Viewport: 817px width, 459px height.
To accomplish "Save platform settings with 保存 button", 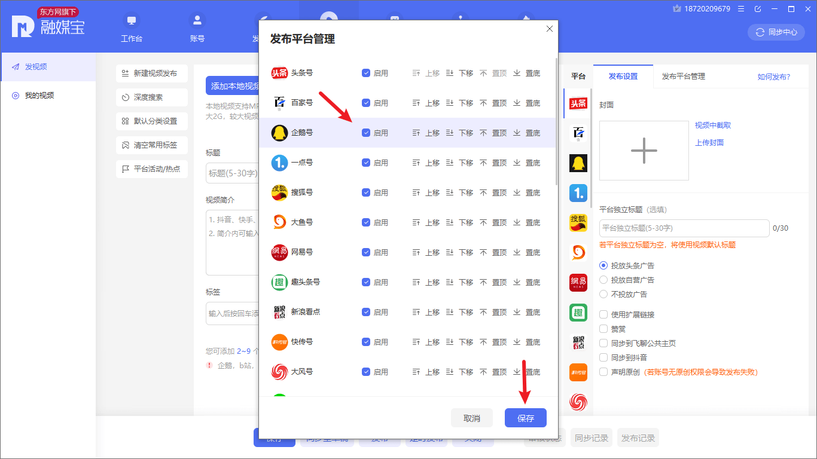I will click(526, 418).
